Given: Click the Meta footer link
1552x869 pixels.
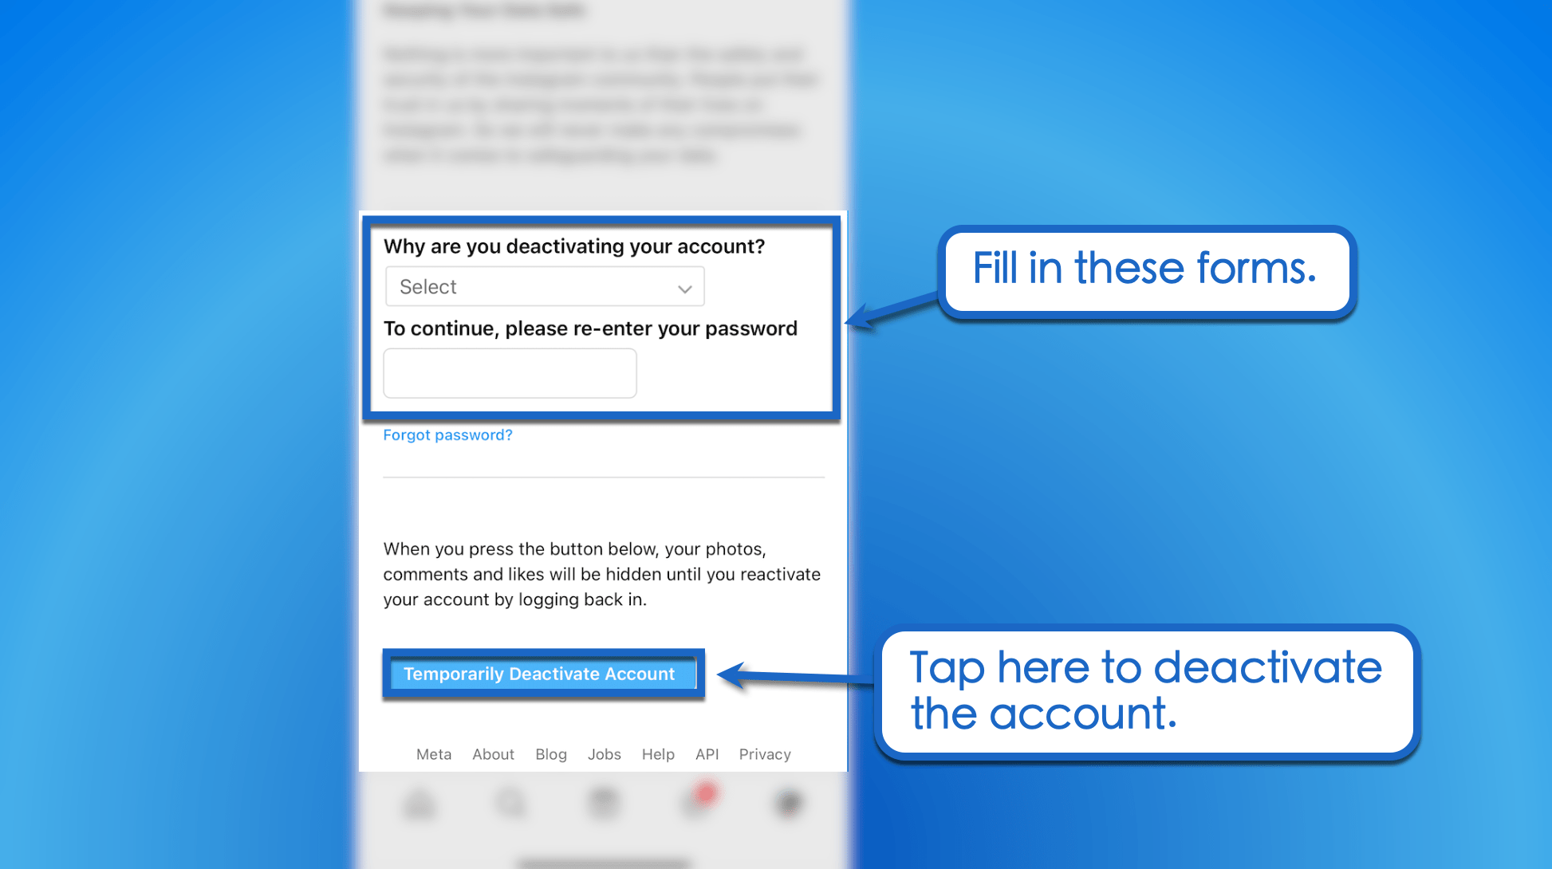Looking at the screenshot, I should coord(435,753).
